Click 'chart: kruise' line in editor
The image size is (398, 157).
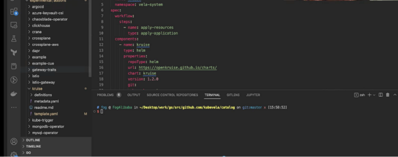coord(142,73)
